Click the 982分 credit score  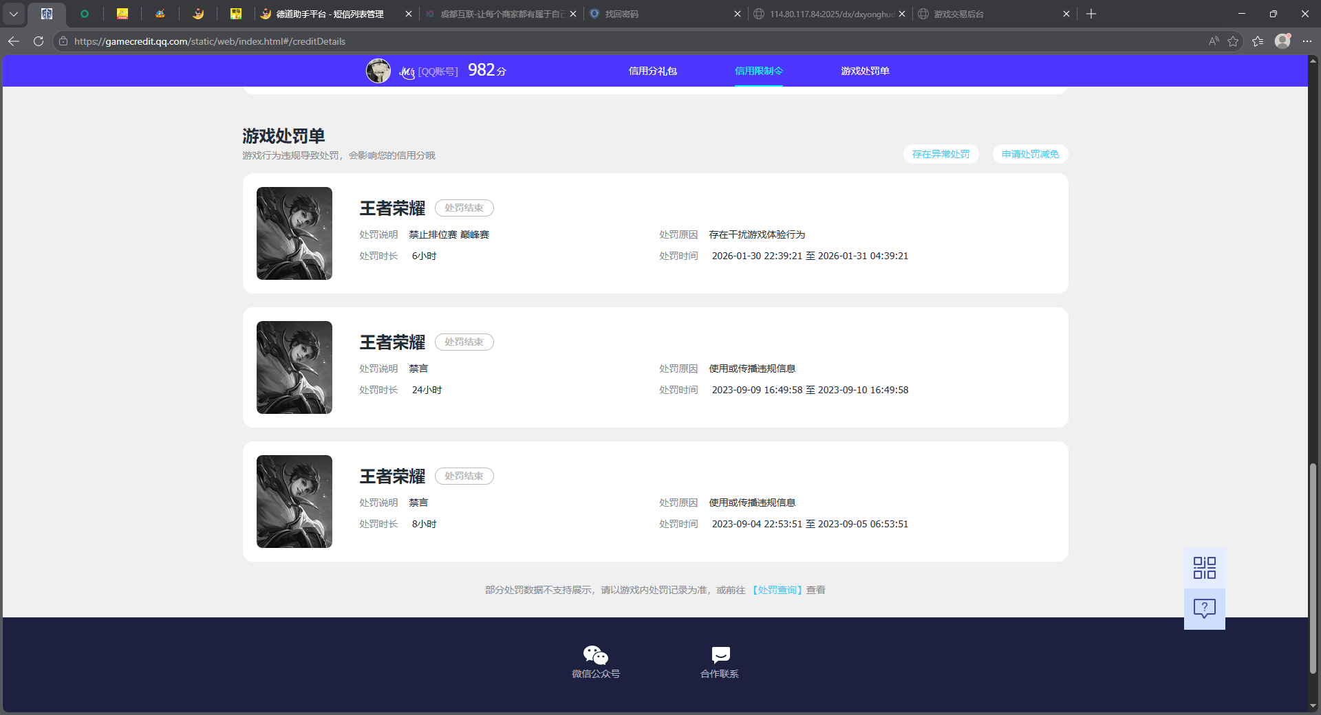(x=487, y=70)
